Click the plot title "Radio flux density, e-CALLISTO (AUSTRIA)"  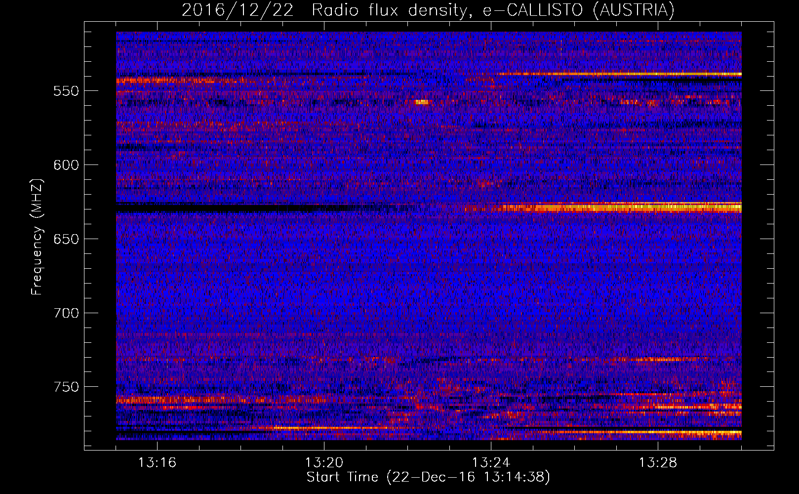(x=493, y=10)
